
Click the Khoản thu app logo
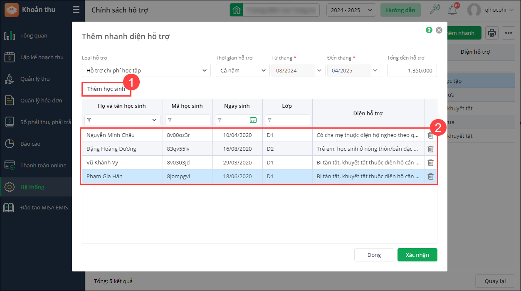click(11, 10)
